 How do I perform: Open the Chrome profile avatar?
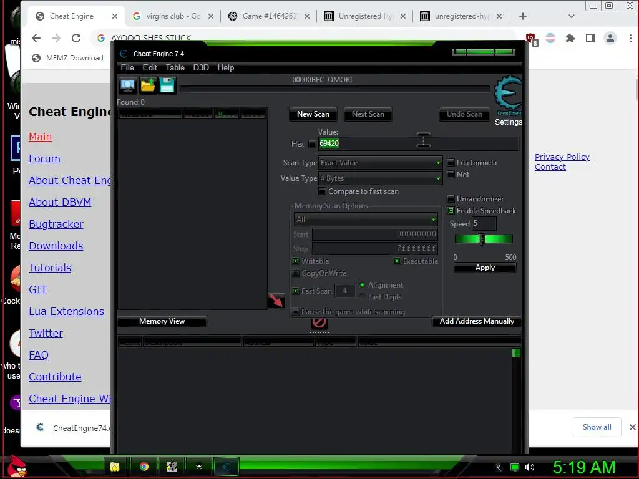pos(610,38)
